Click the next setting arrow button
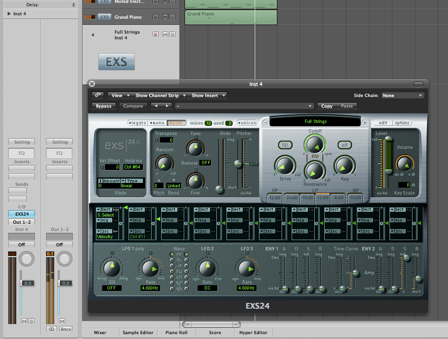The height and width of the screenshot is (339, 448). tap(167, 106)
